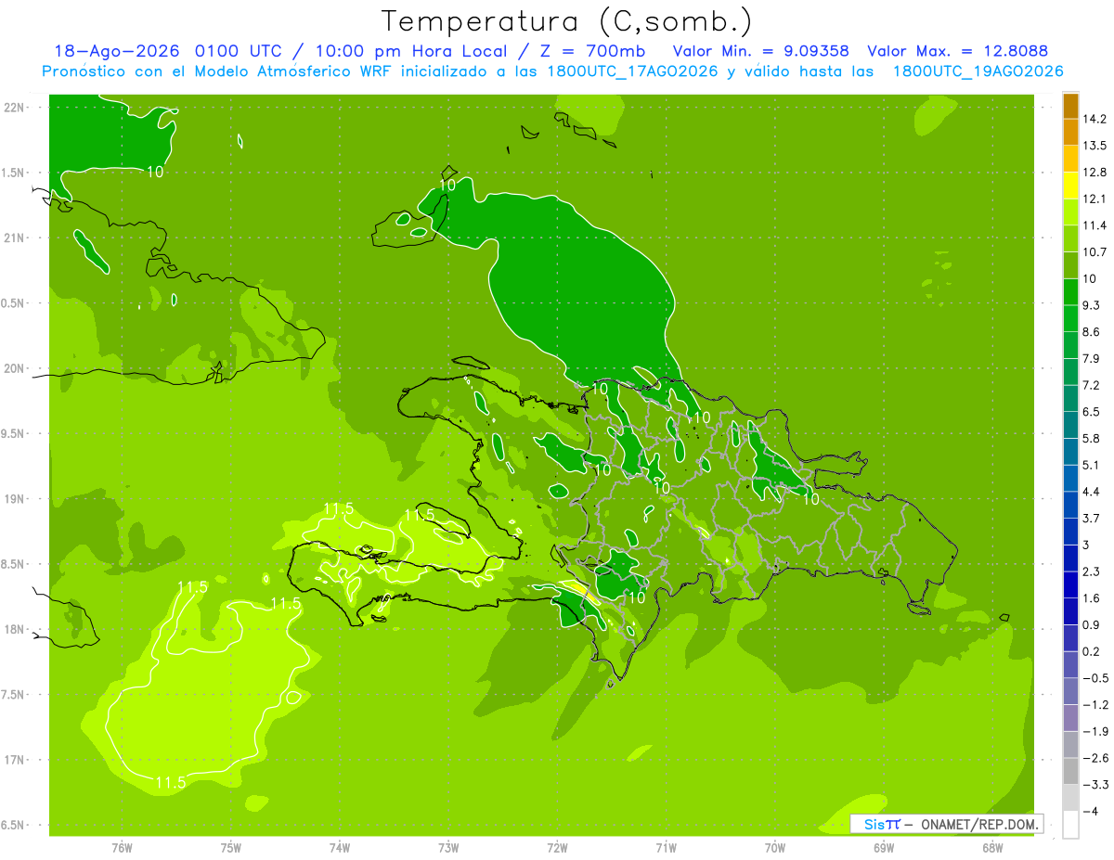Click the colorbar value '3.7'
This screenshot has height=860, width=1114.
(1092, 518)
